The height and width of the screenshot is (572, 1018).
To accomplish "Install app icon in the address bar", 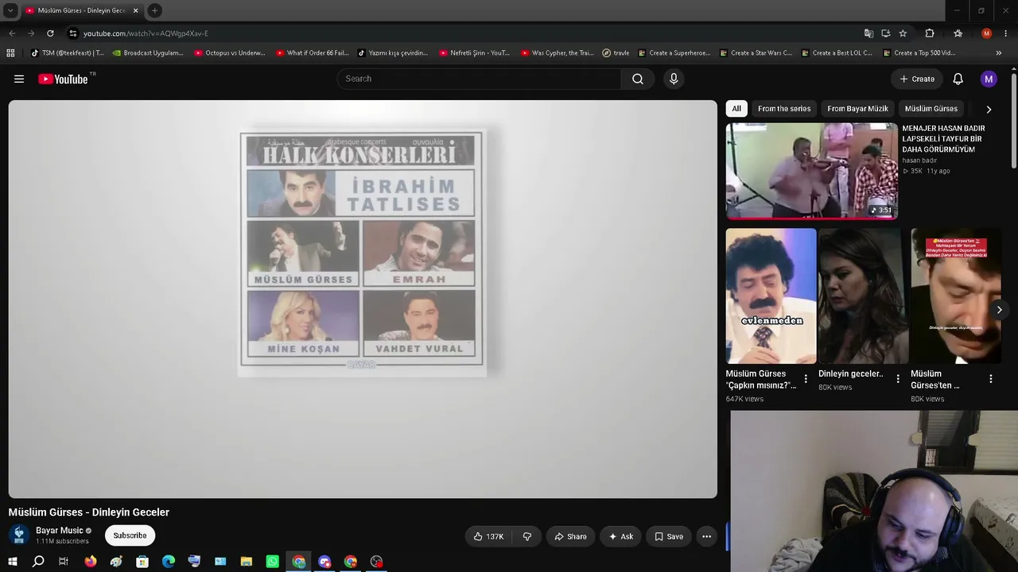I will (886, 33).
